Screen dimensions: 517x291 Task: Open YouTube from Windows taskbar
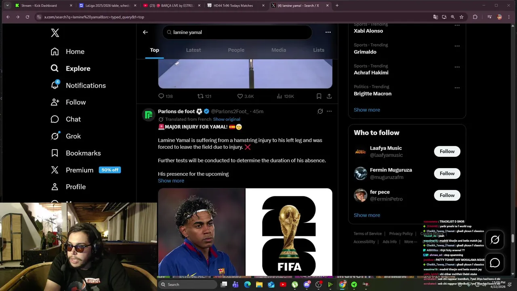coord(283,285)
